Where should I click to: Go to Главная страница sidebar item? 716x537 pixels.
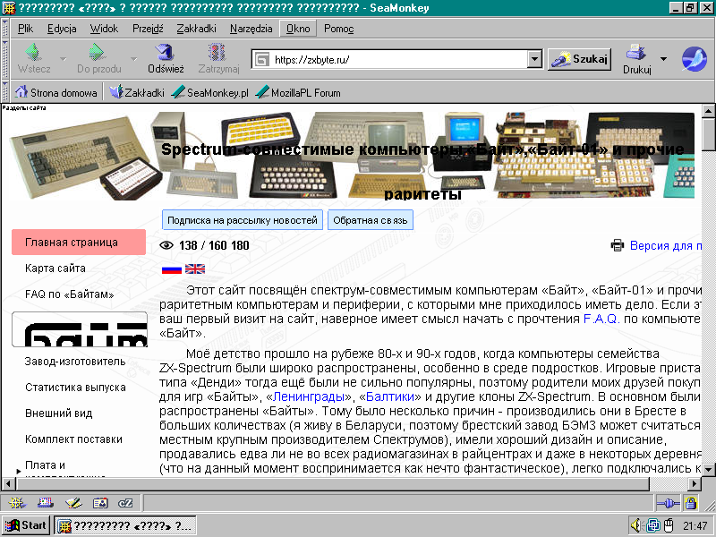[79, 242]
